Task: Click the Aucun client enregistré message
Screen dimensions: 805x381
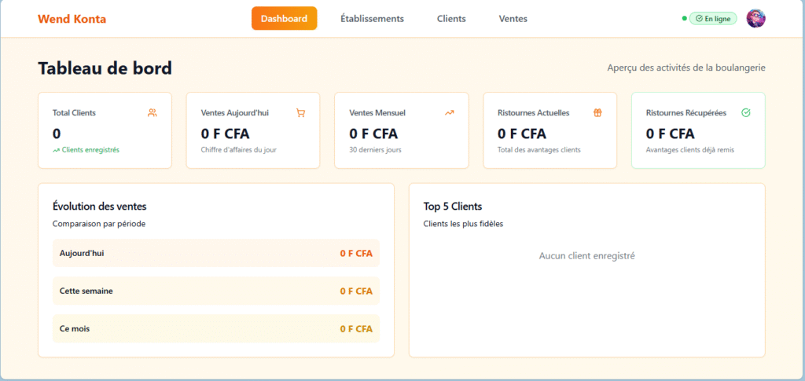Action: point(586,255)
